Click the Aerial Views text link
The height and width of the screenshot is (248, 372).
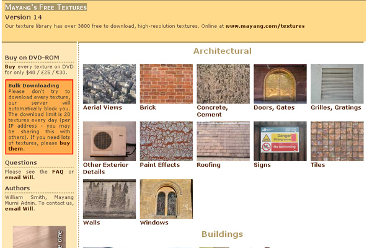(x=102, y=107)
